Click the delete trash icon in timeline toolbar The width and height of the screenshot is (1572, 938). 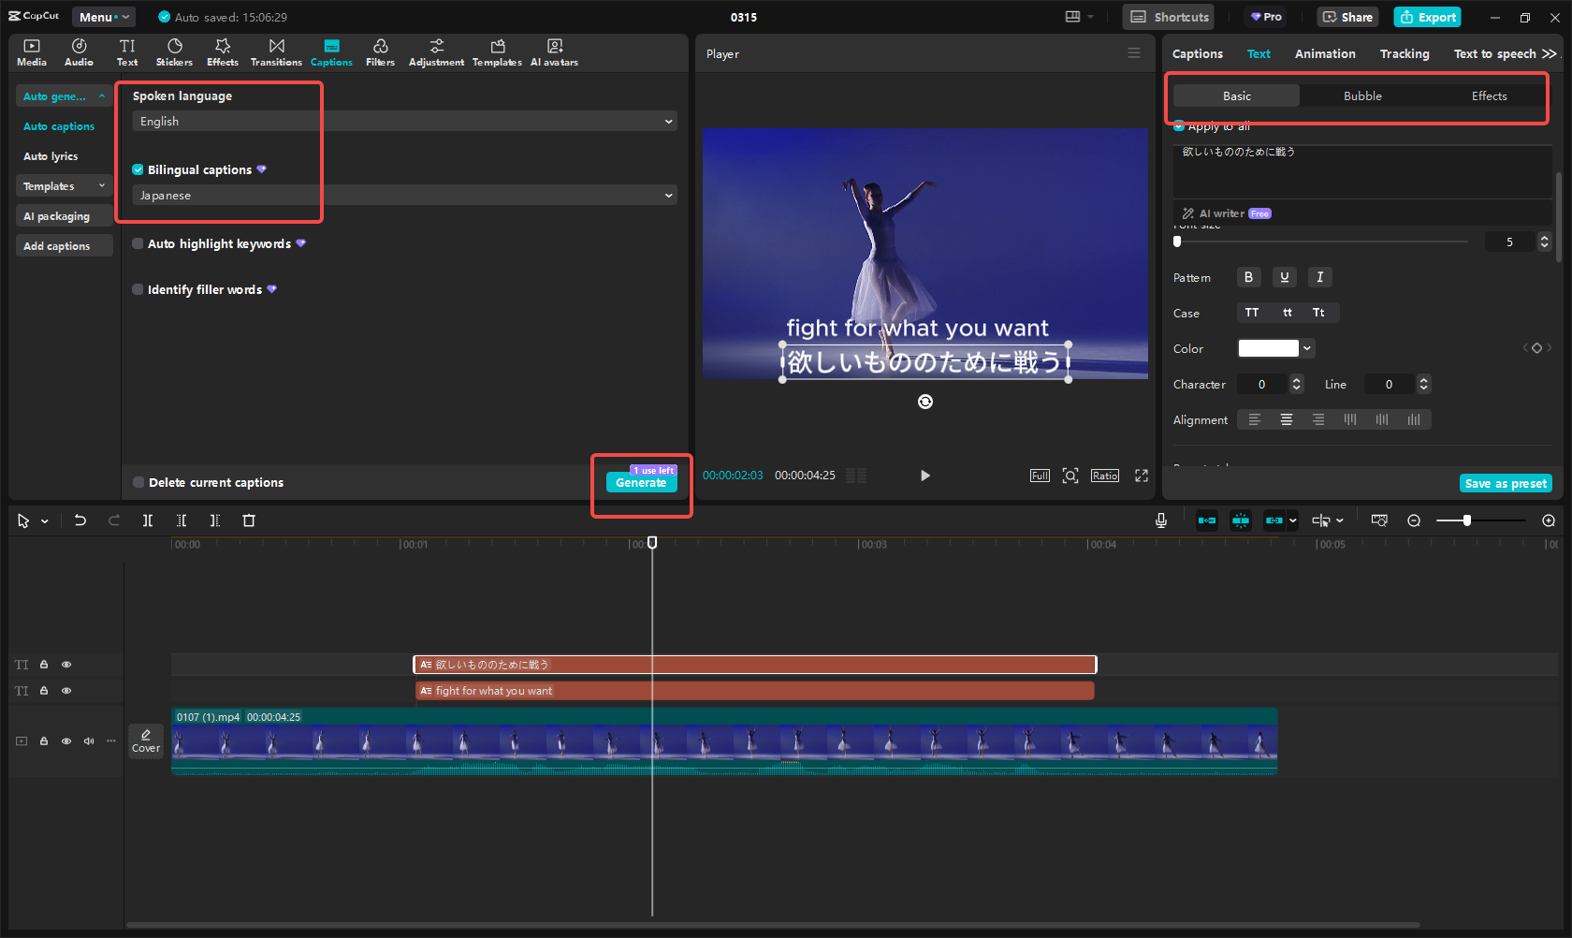[x=249, y=520]
